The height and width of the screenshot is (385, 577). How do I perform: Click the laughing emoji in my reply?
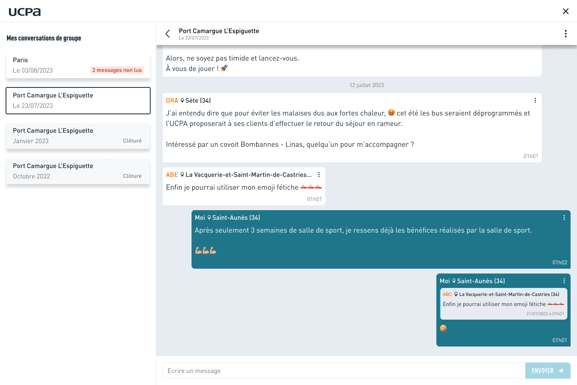point(443,328)
